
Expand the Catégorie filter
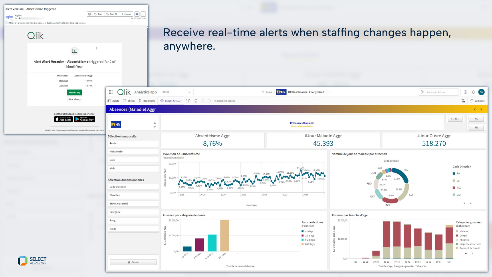coord(133,212)
